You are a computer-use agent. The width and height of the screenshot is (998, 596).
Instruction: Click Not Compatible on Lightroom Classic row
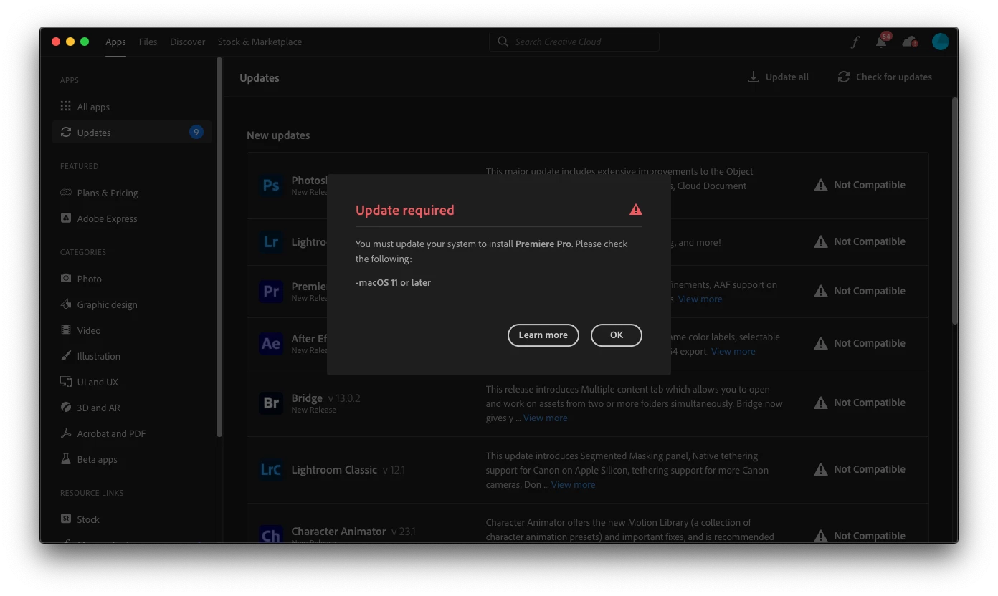tap(860, 469)
